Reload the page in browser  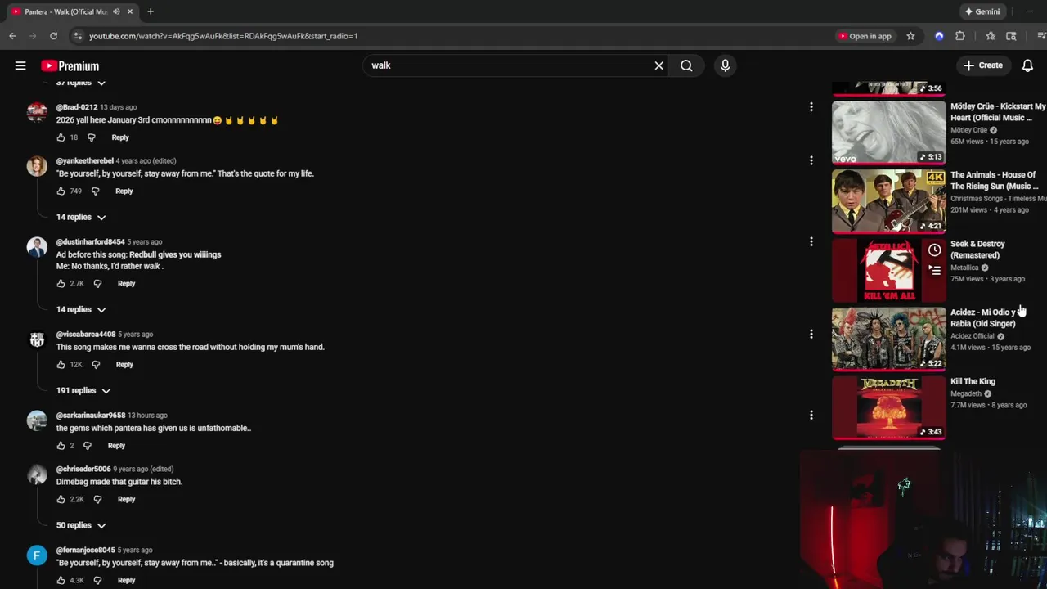pyautogui.click(x=53, y=36)
